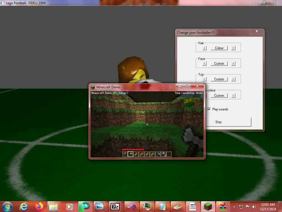This screenshot has width=282, height=212.
Task: Show hidden system tray icons arrow
Action: pos(234,207)
